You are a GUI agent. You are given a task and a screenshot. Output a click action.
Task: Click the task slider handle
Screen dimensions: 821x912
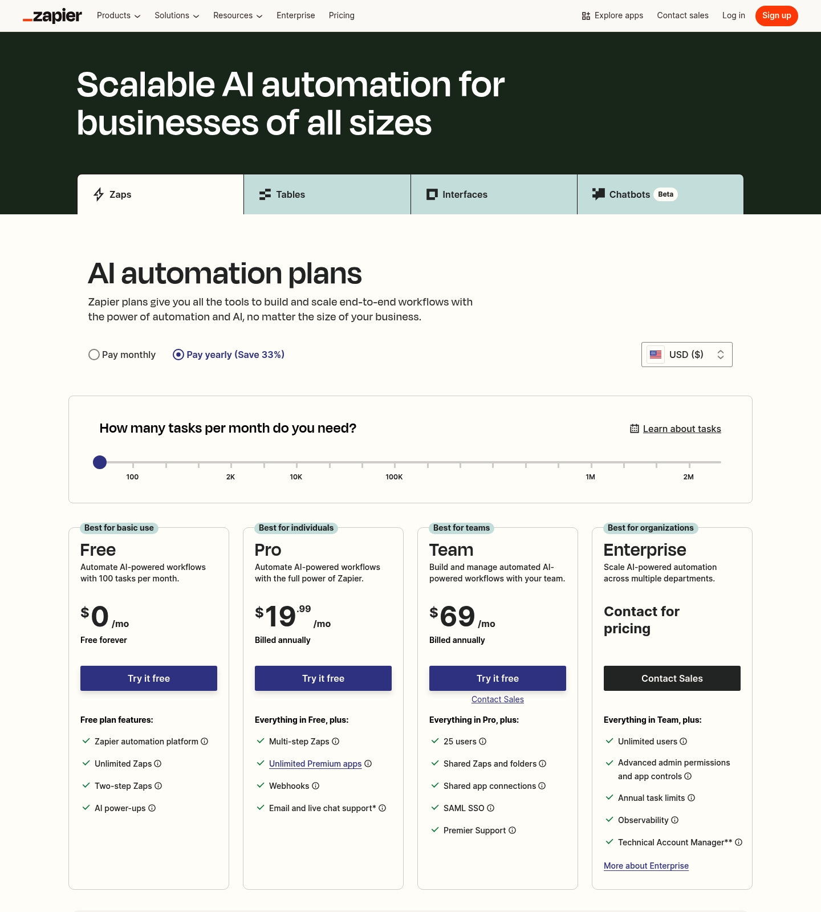tap(100, 462)
